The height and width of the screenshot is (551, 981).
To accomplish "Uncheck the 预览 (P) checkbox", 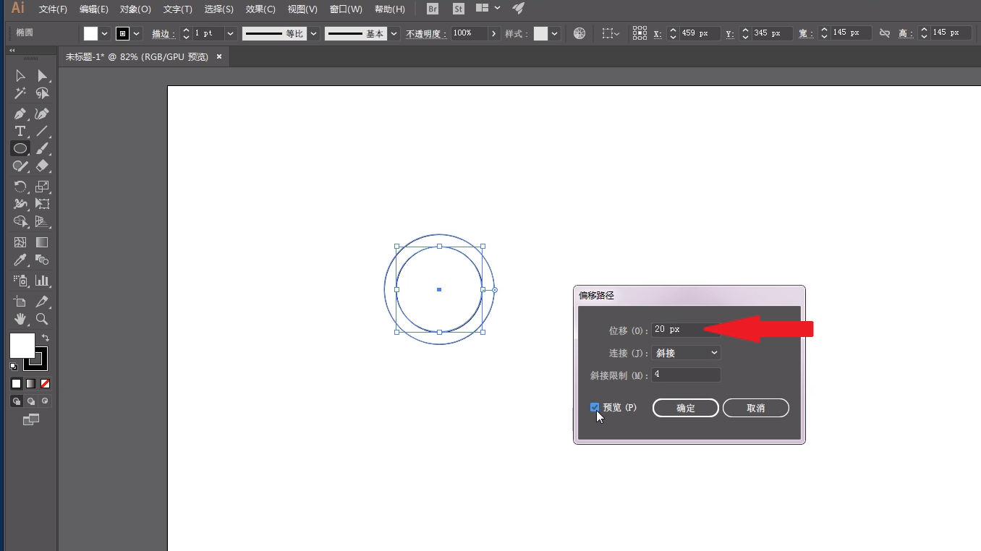I will [595, 408].
